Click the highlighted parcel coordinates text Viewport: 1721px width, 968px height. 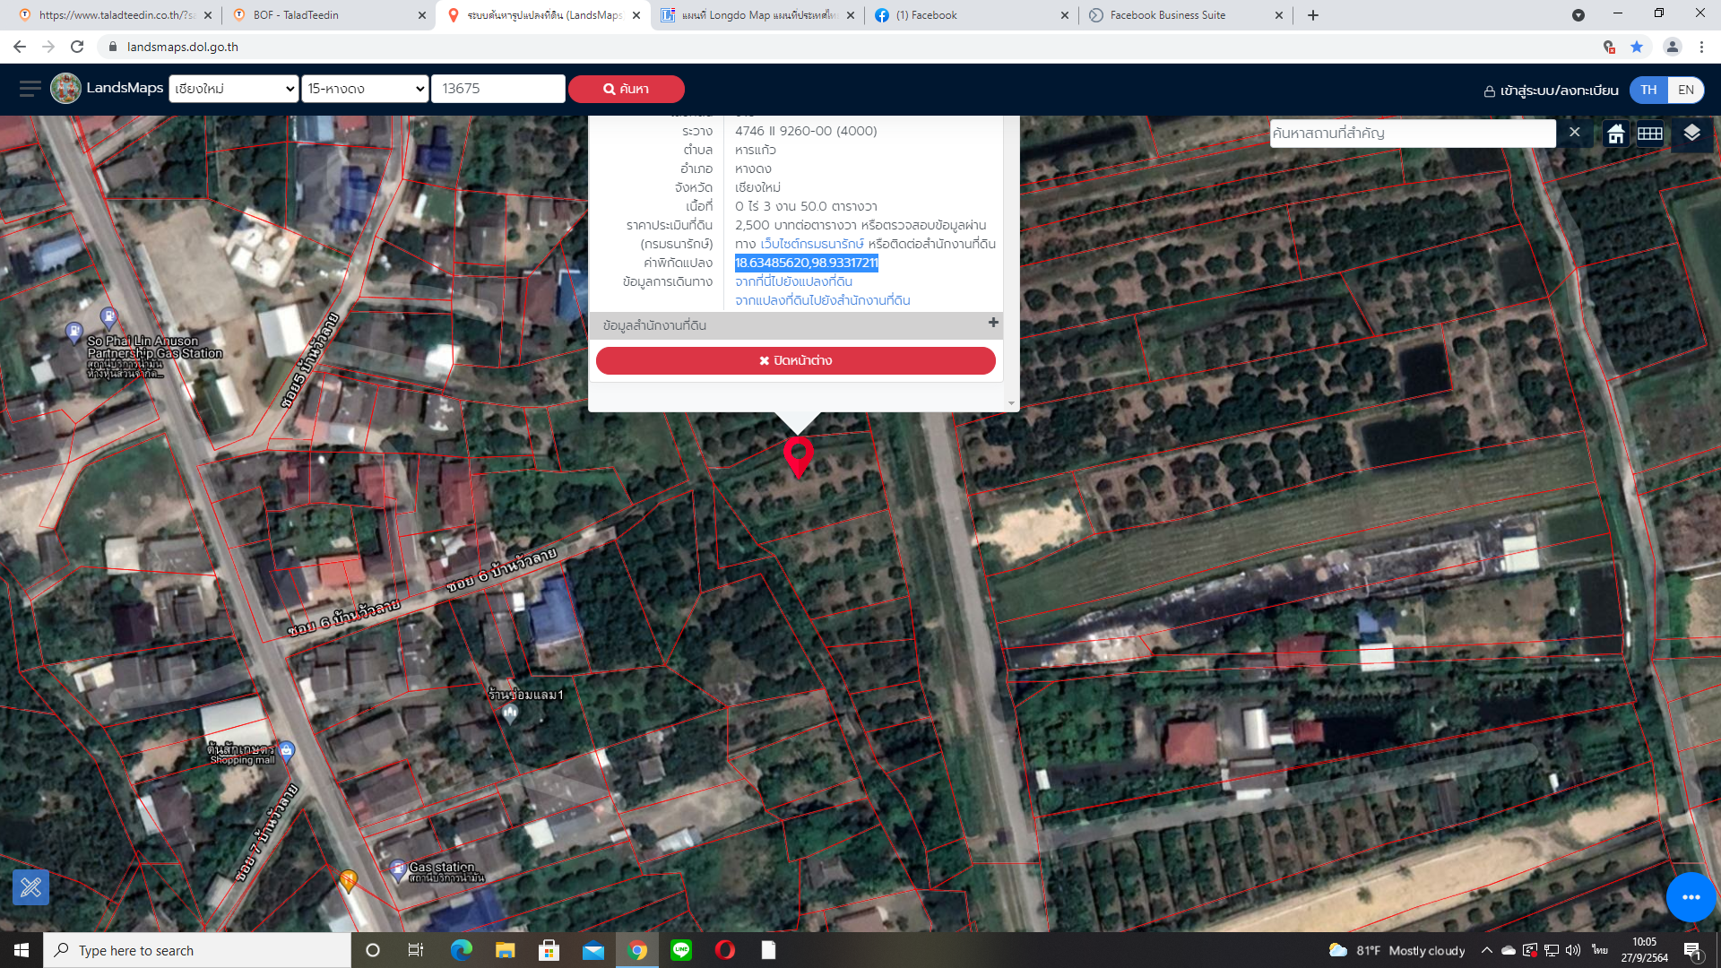807,263
